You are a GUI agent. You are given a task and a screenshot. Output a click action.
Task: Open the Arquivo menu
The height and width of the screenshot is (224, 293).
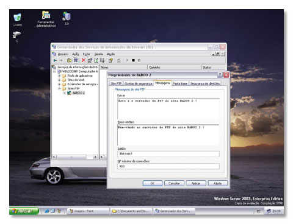(x=63, y=54)
